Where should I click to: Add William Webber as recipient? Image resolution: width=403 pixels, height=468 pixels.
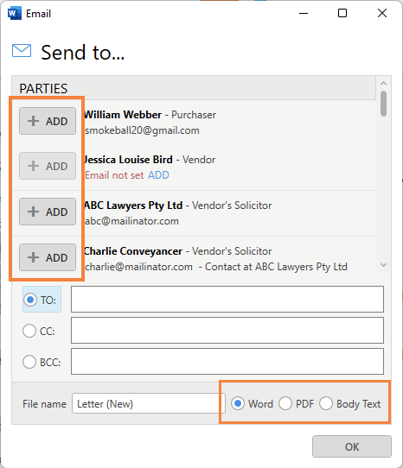coord(48,121)
